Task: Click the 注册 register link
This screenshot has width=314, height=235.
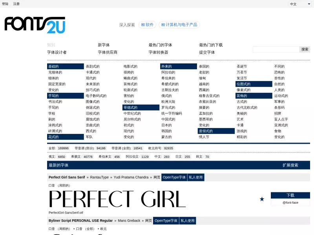Action: (16, 4)
